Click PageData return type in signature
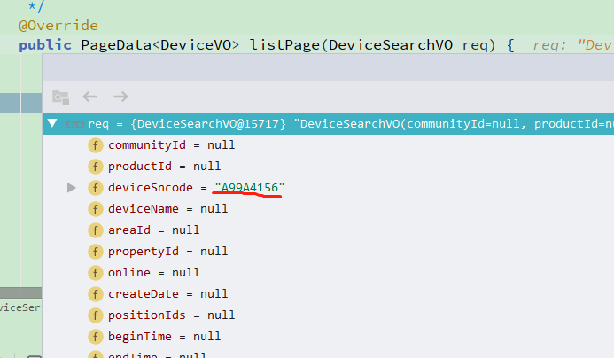 [116, 45]
